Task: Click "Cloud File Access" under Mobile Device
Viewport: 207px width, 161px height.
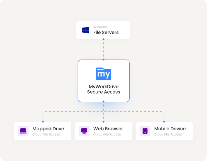Action: coord(168,134)
